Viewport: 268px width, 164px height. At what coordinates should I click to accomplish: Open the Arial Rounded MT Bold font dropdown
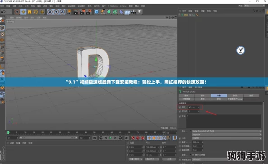pos(226,131)
